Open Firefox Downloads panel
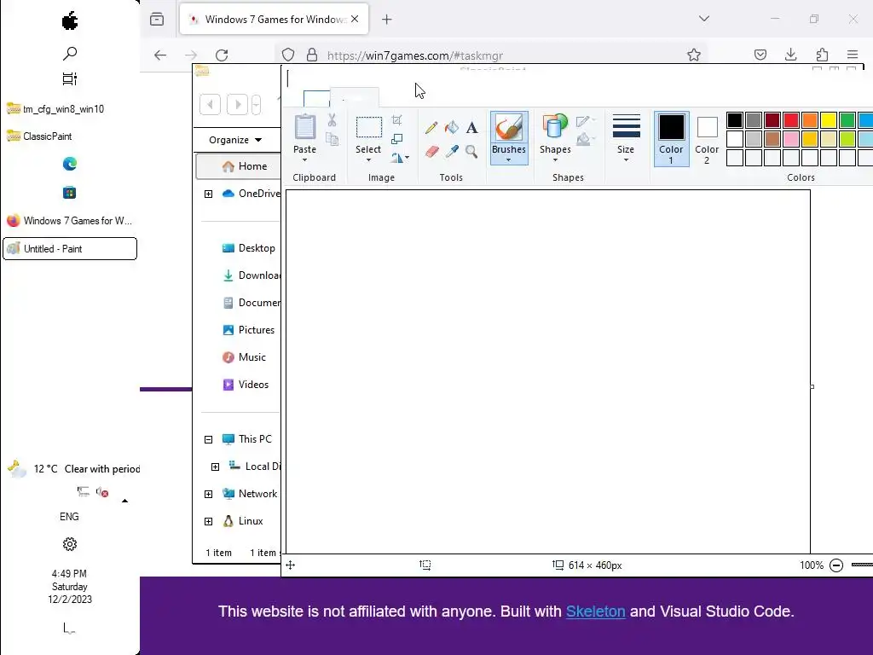 790,55
